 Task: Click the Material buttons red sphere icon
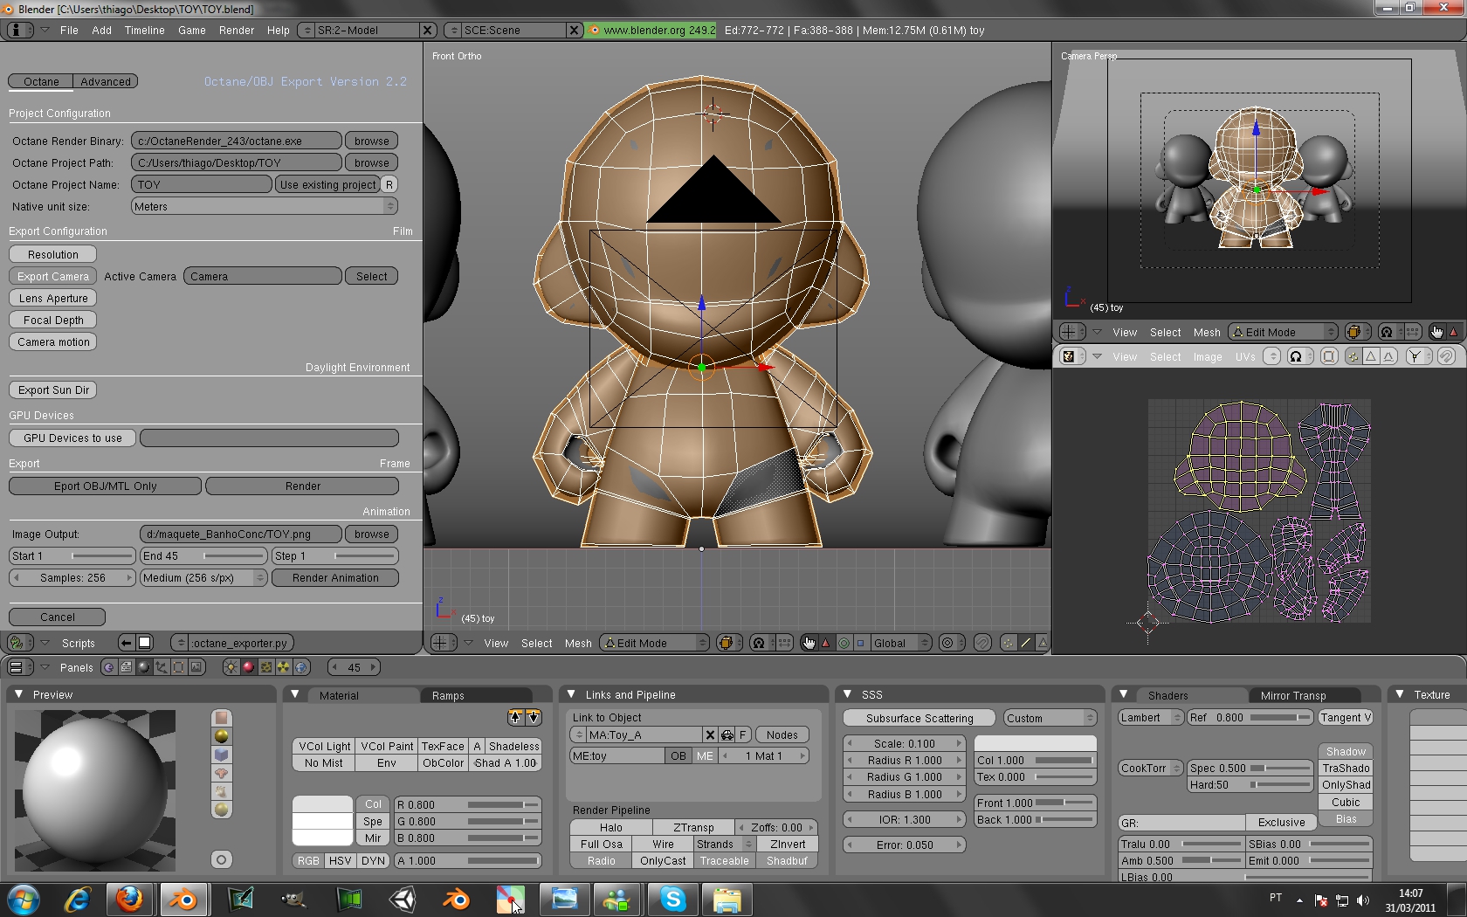[248, 667]
